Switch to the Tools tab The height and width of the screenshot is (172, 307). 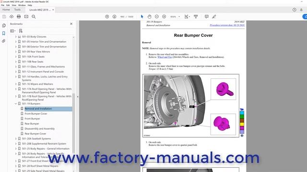[17, 10]
